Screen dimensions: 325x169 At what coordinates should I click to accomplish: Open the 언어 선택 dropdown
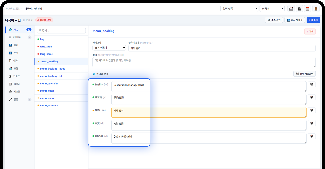click(239, 8)
